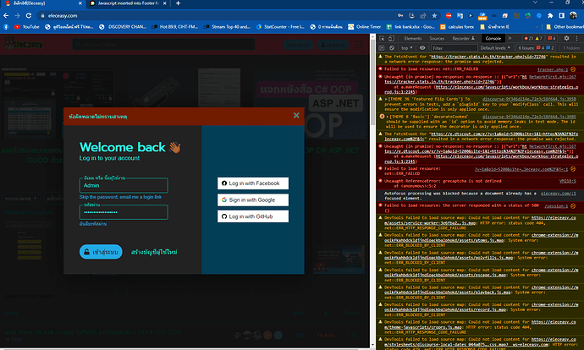Clear the console with the clear icon
Screen dimensions: 584x350
pos(391,48)
